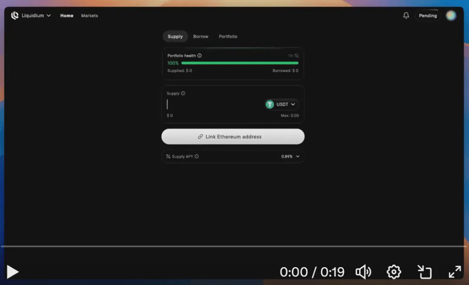Select the Supply tab

click(175, 36)
